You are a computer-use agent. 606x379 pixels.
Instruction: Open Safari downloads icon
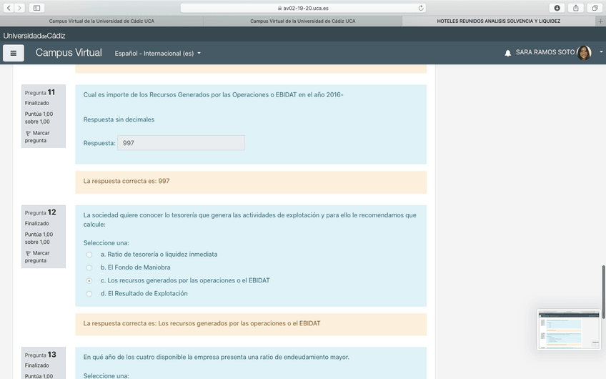pyautogui.click(x=557, y=8)
